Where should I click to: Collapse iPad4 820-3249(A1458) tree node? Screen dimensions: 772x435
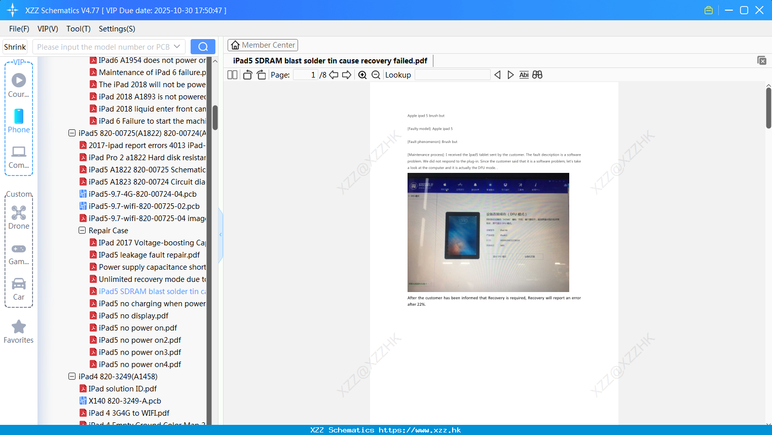point(72,377)
